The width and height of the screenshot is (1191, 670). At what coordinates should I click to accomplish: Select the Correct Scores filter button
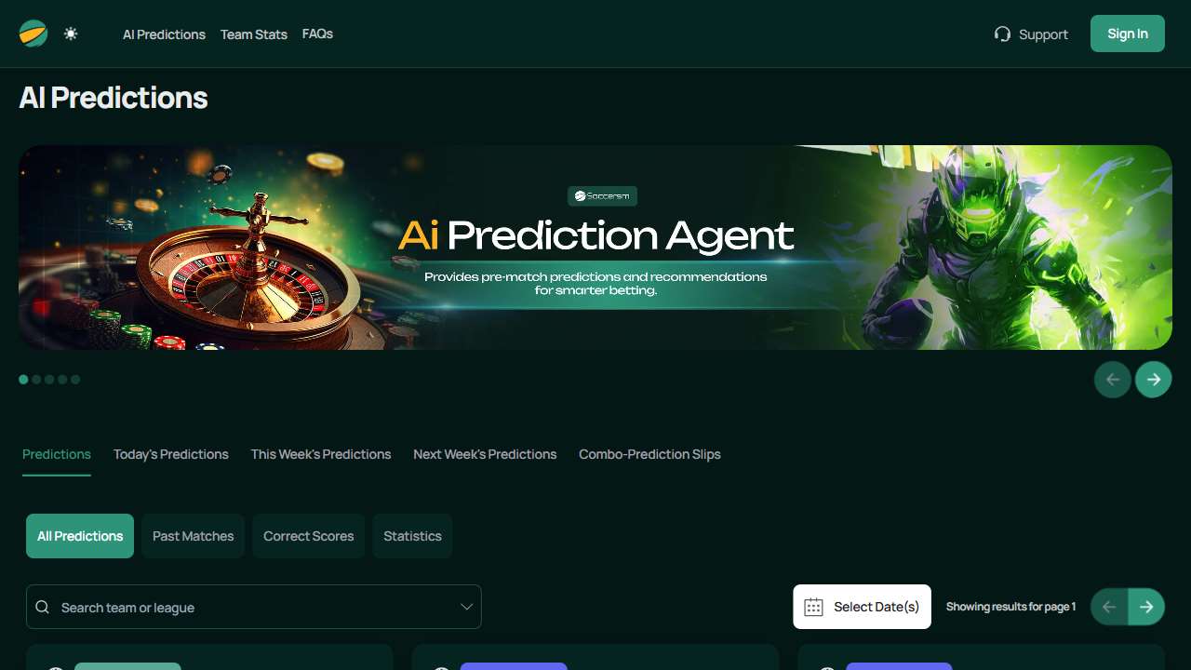[x=309, y=536]
